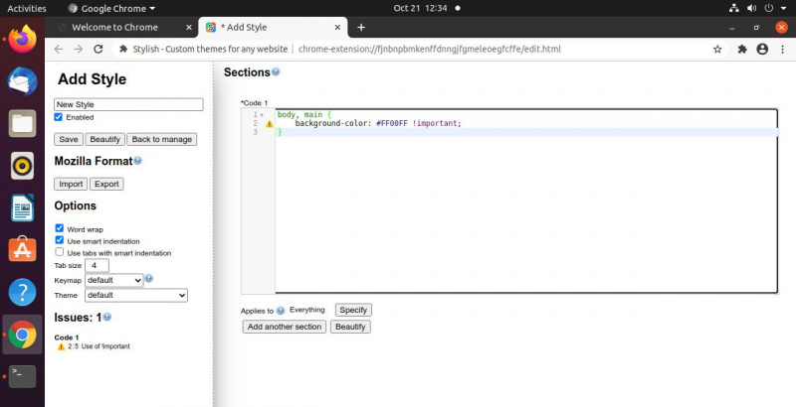Click the 'body, main {' code line
This screenshot has width=796, height=407.
coord(304,115)
